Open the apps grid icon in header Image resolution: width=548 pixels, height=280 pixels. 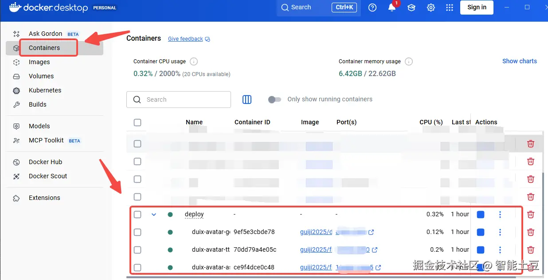[450, 8]
